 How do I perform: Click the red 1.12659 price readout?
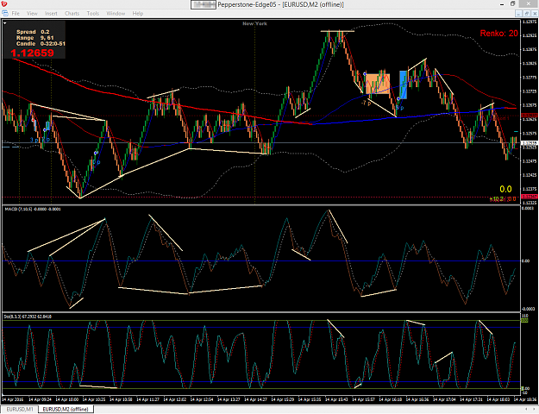pos(32,53)
